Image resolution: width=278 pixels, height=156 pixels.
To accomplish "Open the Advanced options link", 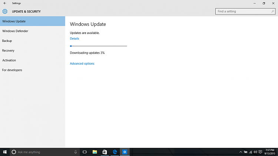I will click(82, 64).
